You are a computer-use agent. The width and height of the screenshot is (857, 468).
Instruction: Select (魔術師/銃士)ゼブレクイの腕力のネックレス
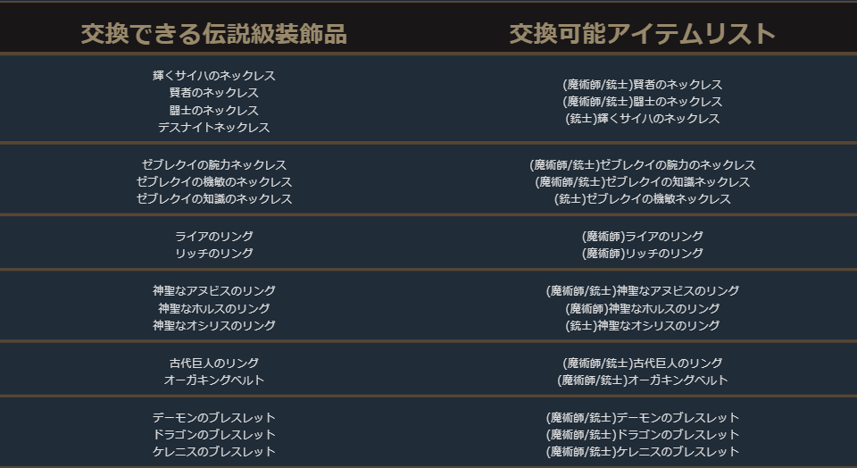tap(642, 165)
